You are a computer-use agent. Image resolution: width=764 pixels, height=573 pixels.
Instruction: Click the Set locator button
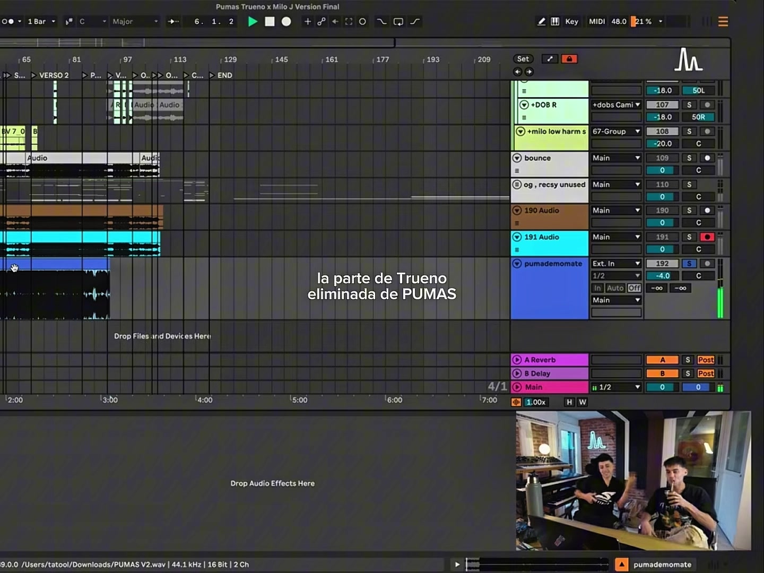coord(523,59)
